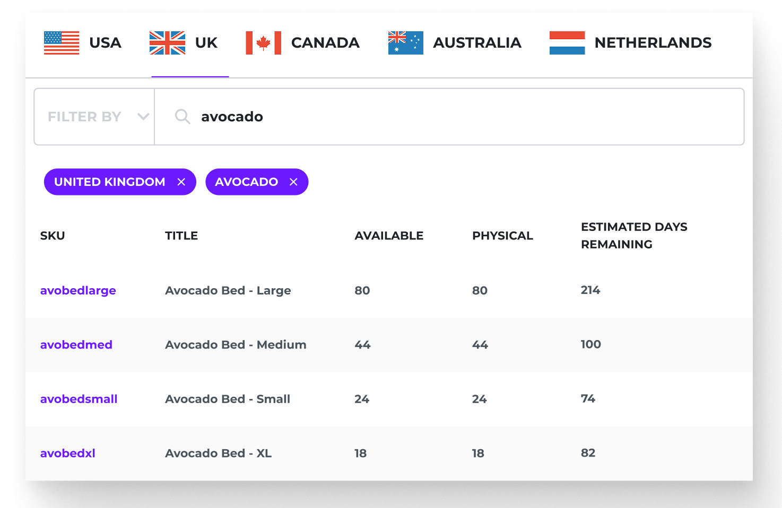Open the avobedsmall SKU link
782x508 pixels.
pos(79,399)
